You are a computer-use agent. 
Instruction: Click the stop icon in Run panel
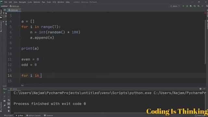pos(4,97)
